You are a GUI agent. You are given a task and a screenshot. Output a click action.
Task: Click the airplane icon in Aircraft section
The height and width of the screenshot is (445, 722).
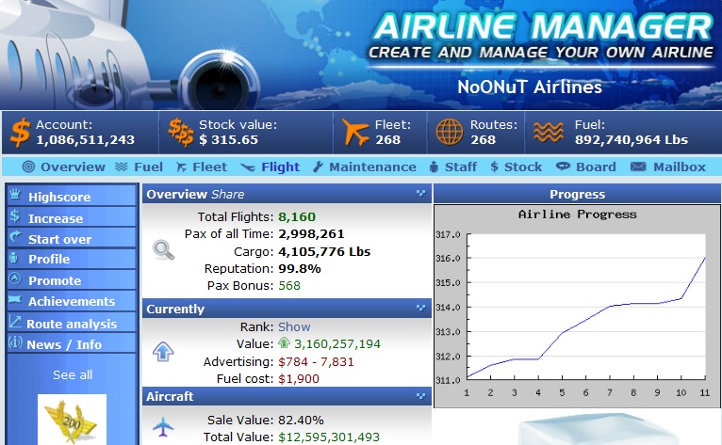click(163, 426)
